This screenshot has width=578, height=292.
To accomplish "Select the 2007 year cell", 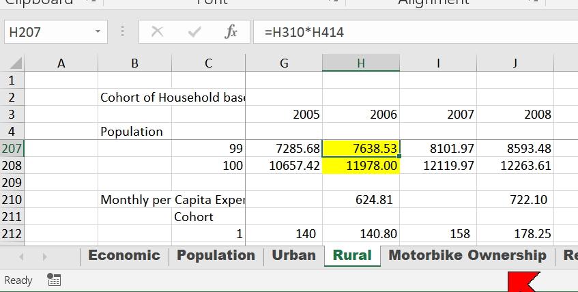I will pos(438,114).
